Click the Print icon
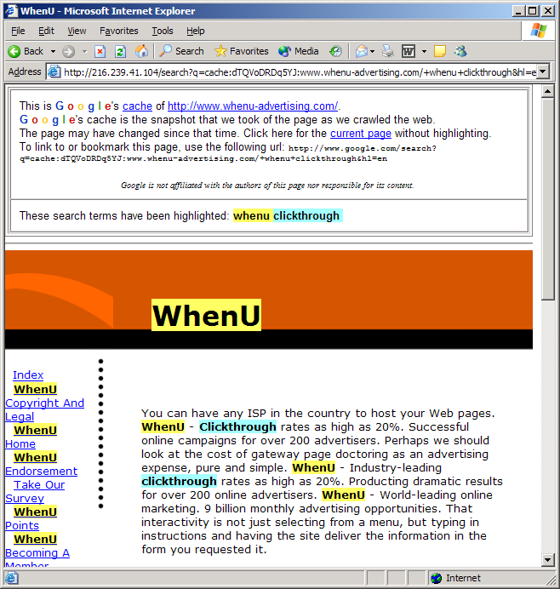 pos(387,51)
